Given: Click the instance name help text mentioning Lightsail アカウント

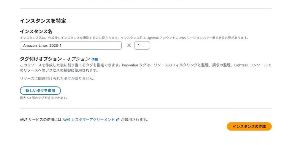Looking at the screenshot, I should (x=134, y=38).
